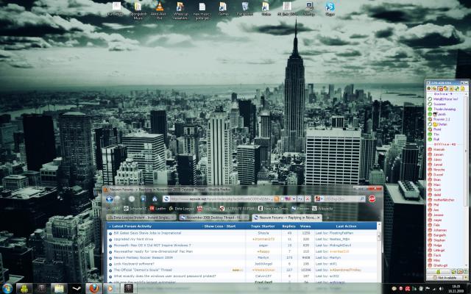The width and height of the screenshot is (471, 294).
Task: Collapse the Offline contacts group in ICQ
Action: point(445,144)
